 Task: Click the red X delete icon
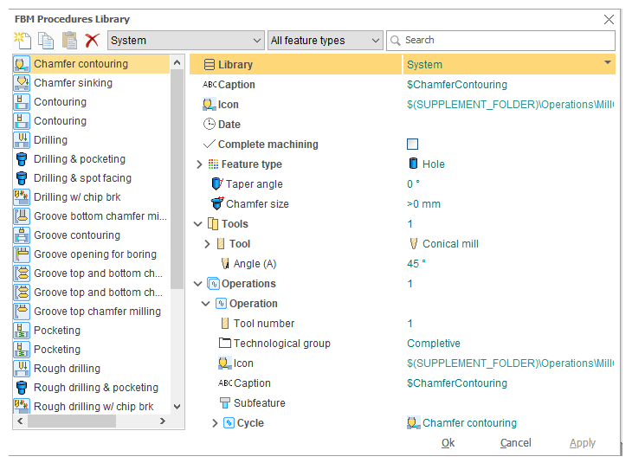[92, 40]
